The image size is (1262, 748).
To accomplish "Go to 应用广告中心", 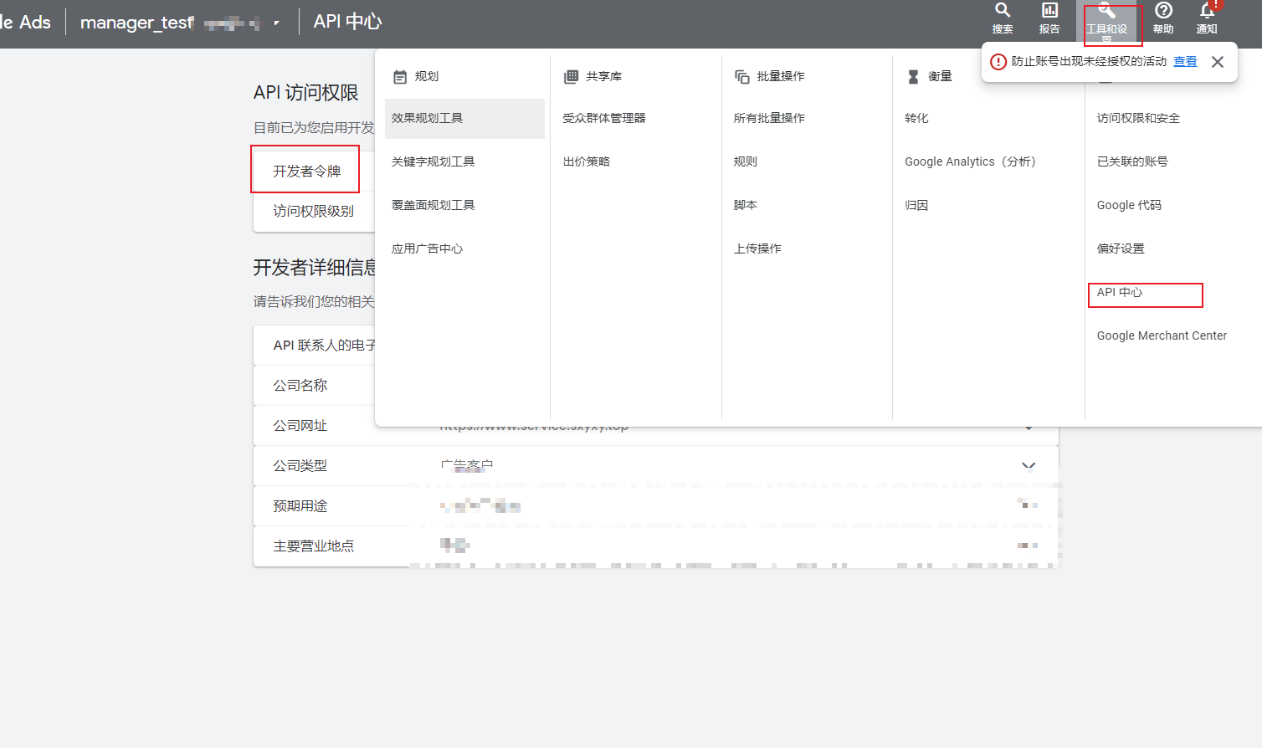I will point(428,248).
